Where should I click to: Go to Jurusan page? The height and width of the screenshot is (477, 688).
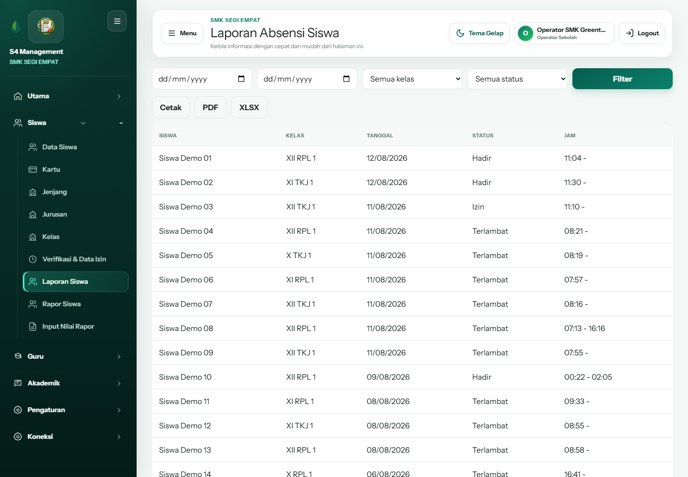coord(75,214)
